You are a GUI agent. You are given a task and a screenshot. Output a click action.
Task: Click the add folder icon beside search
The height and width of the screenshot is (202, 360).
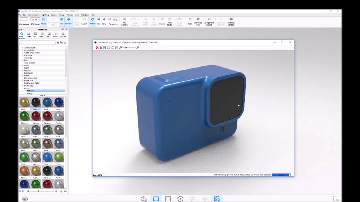click(58, 43)
